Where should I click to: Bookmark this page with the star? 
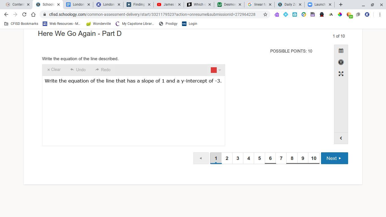pyautogui.click(x=265, y=14)
